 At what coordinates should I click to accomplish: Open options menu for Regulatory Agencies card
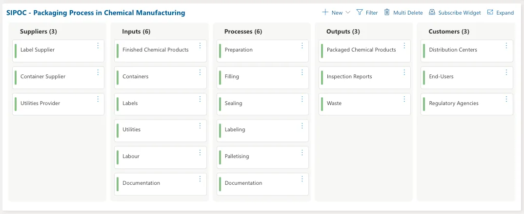pos(506,99)
